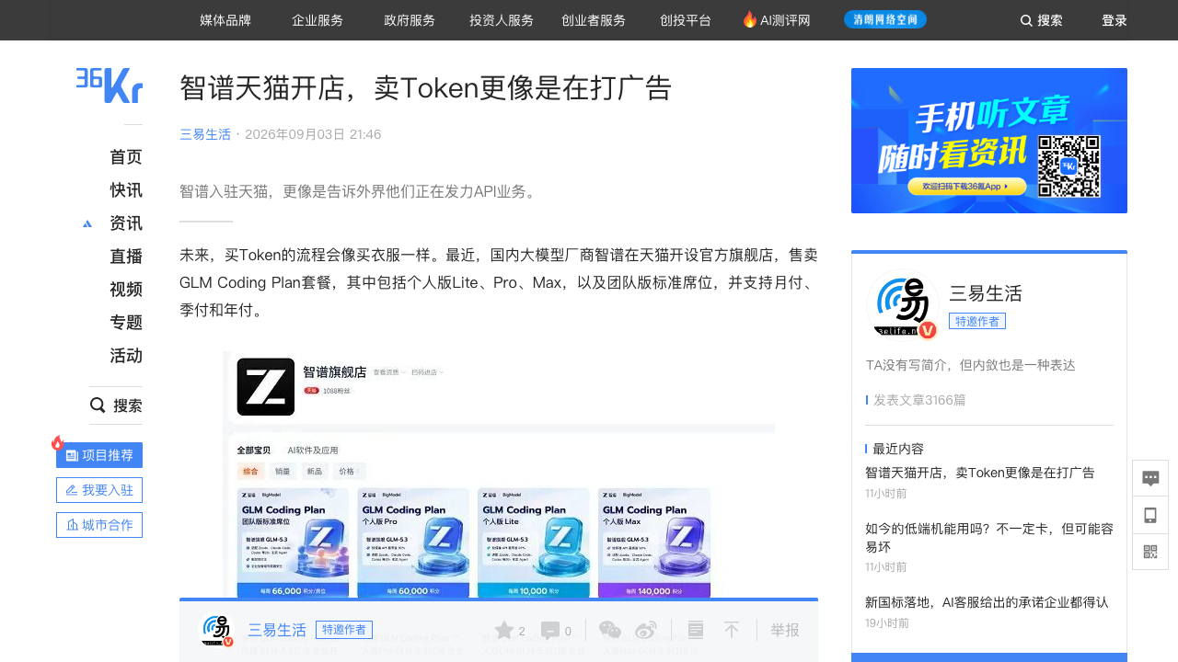
Task: Click author link 三易生活 under title
Action: click(x=205, y=134)
